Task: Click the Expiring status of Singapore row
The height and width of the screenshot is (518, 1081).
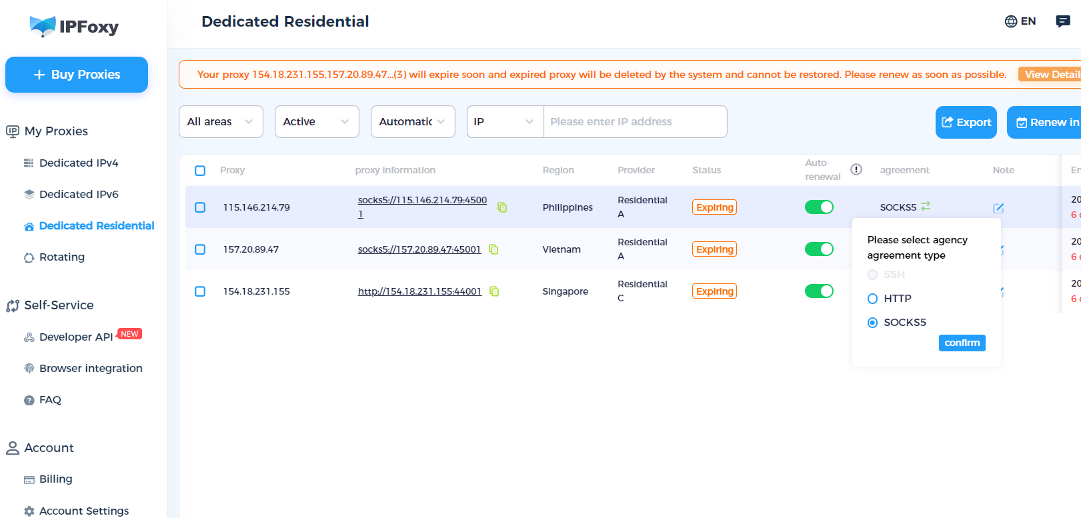Action: (714, 291)
